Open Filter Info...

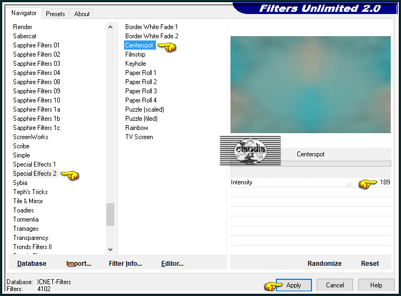coord(125,263)
